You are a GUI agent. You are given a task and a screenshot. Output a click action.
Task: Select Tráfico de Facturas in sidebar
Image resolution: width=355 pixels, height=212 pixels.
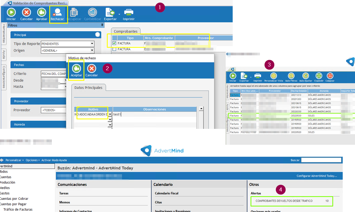pos(18,210)
